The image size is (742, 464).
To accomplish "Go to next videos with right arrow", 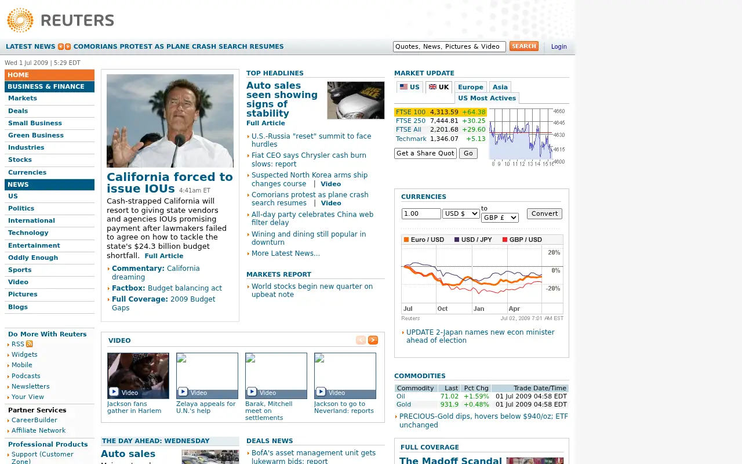I will pos(373,340).
